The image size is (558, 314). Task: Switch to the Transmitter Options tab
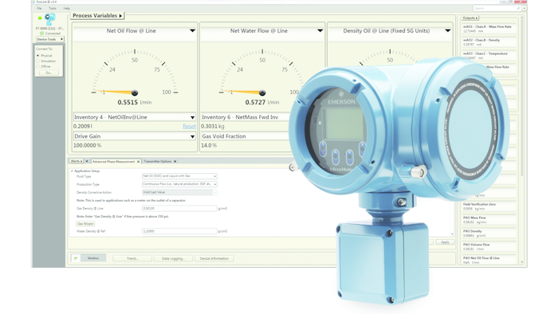point(158,162)
